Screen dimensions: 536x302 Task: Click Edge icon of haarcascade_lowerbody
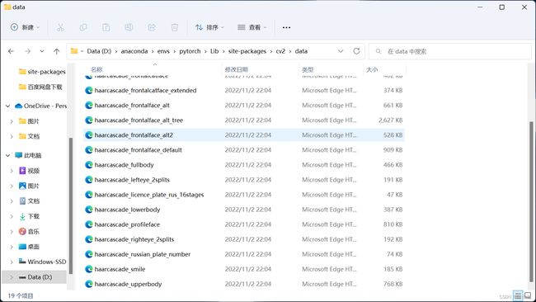pyautogui.click(x=89, y=210)
